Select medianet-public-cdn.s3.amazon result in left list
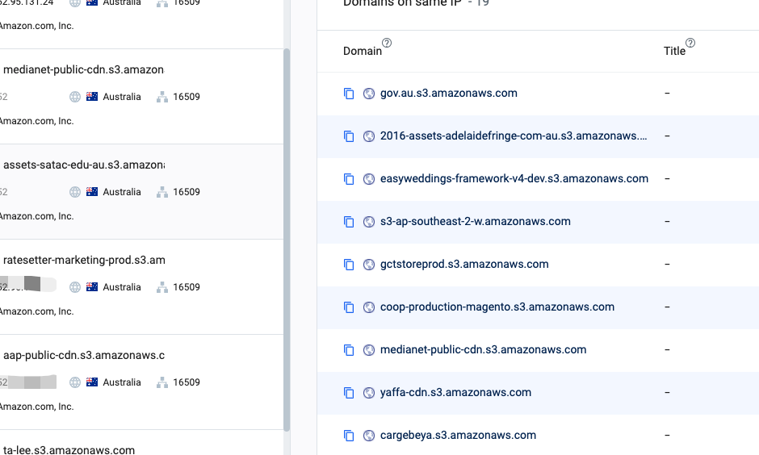The width and height of the screenshot is (759, 455). click(83, 69)
